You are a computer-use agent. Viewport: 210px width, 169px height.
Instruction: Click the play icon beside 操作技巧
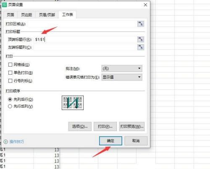coord(5,142)
